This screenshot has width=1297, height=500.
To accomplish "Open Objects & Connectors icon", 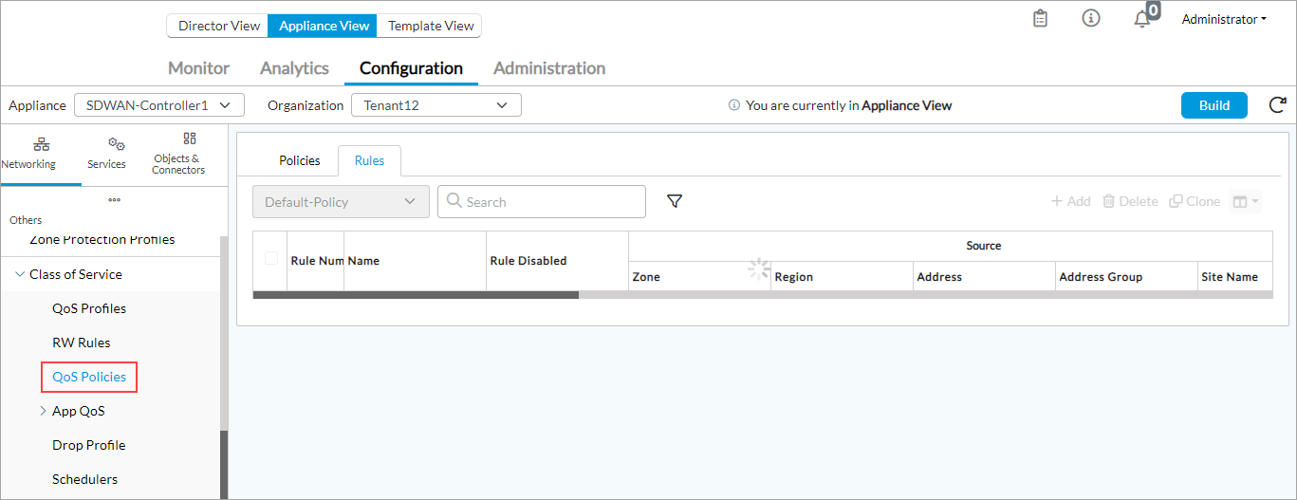I will (x=189, y=139).
